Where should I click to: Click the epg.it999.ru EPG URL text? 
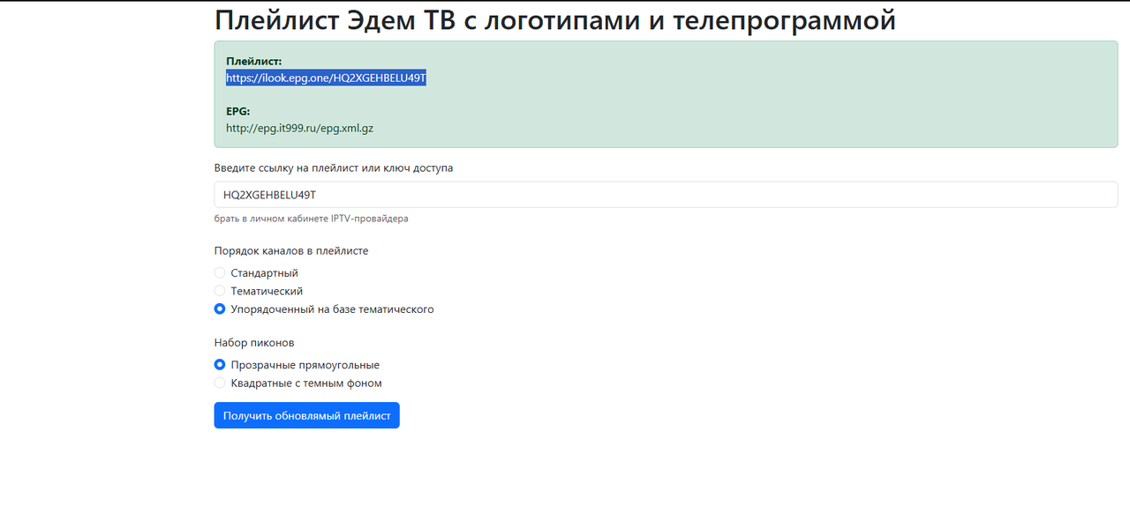coord(299,129)
